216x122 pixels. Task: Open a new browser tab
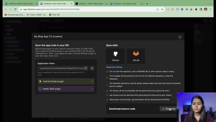tap(147, 4)
